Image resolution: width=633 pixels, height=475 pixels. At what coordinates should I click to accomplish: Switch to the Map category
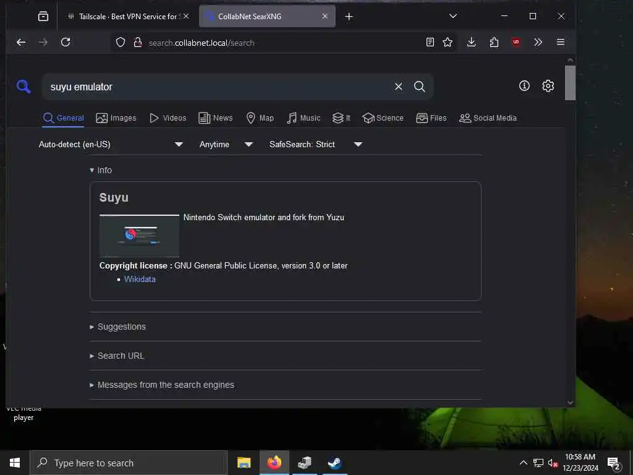[x=260, y=118]
